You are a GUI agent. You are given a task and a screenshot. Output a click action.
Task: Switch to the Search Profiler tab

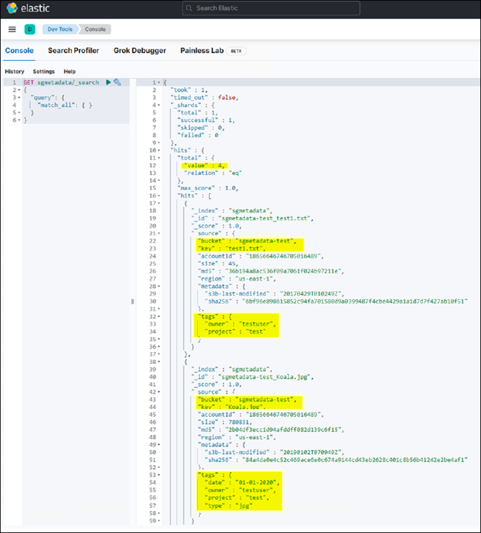73,51
